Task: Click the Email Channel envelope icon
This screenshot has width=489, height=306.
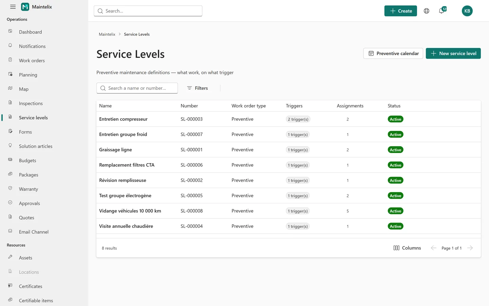Action: pyautogui.click(x=10, y=231)
